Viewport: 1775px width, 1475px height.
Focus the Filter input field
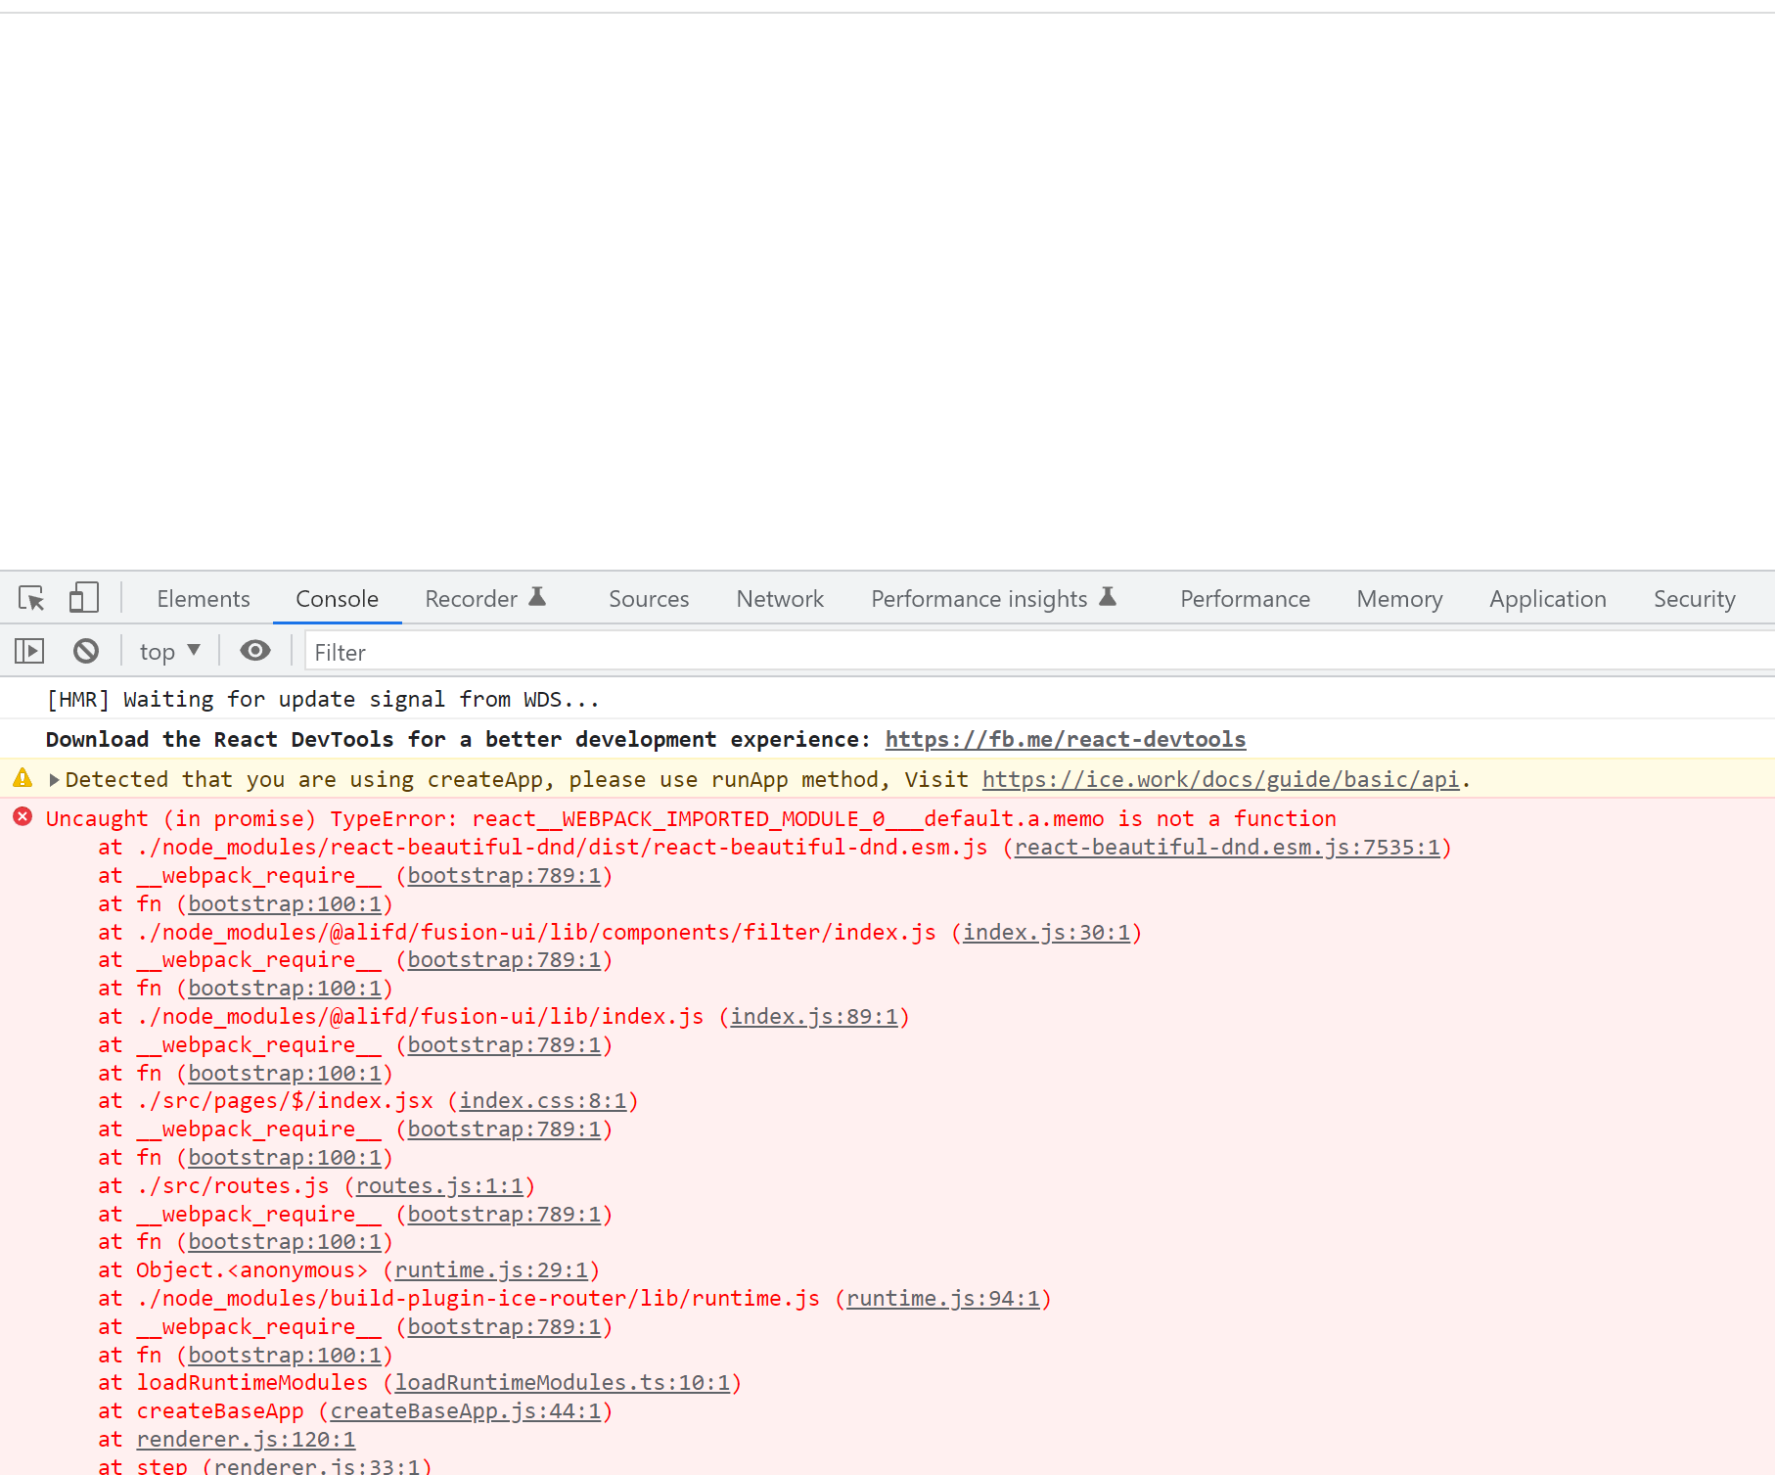1040,652
